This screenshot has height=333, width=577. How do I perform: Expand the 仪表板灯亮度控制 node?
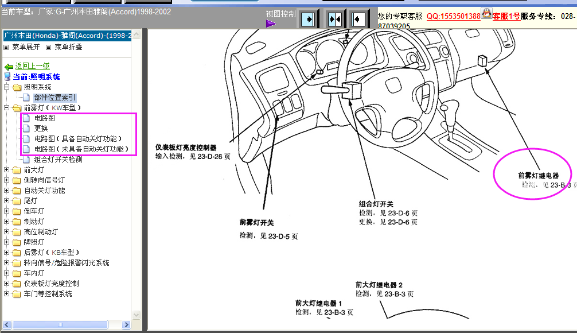[7, 283]
